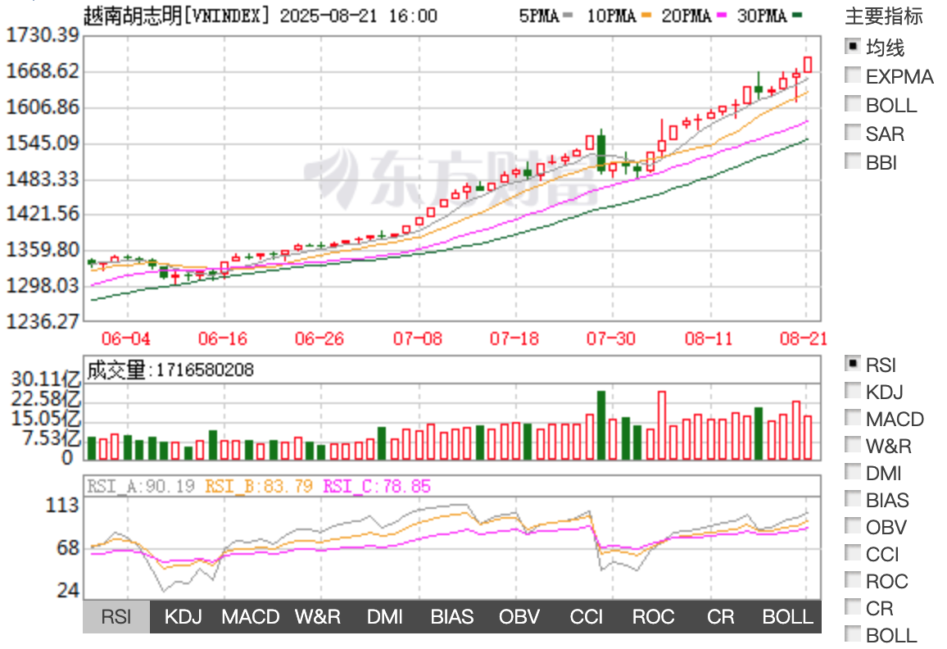Image resolution: width=947 pixels, height=649 pixels.
Task: Click the grey 5PMA legend marker
Action: 569,16
